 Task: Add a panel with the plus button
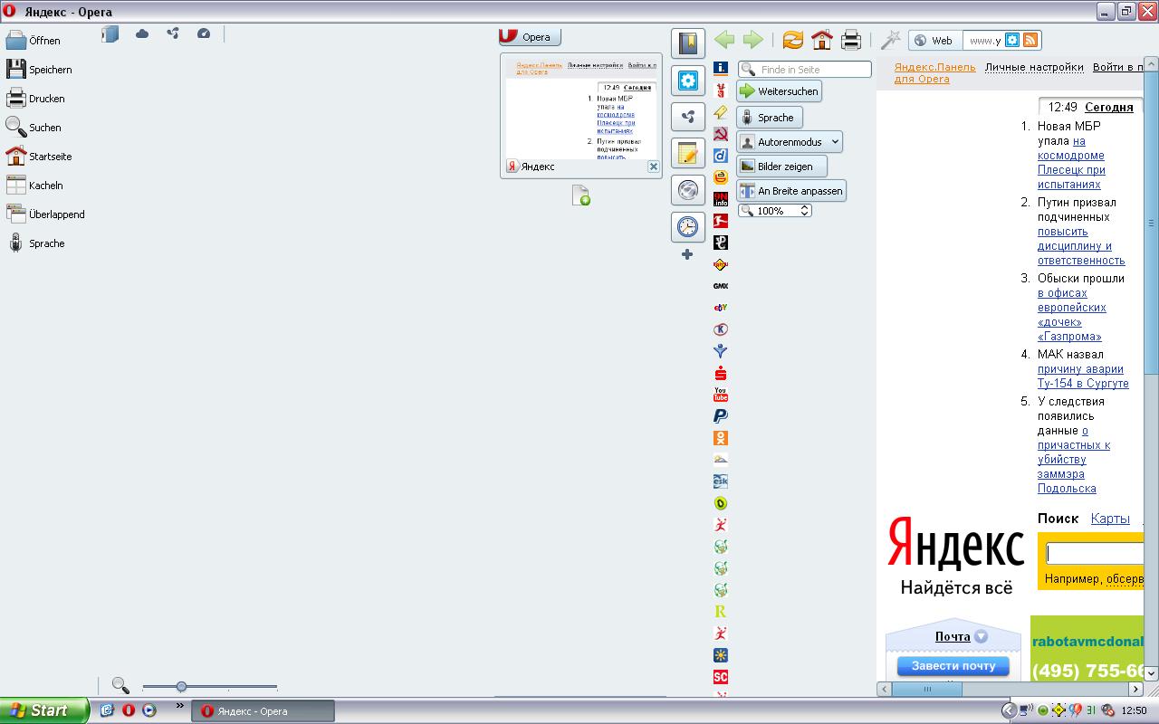(687, 254)
